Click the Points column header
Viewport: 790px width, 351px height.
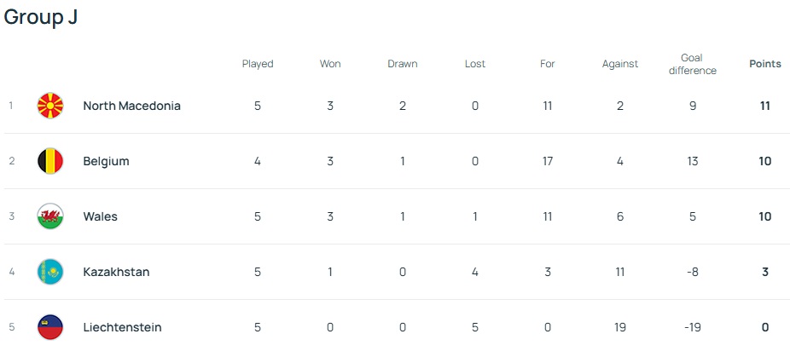(764, 64)
